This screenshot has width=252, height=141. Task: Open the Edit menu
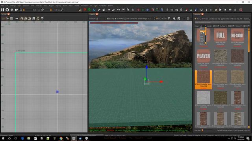point(7,5)
